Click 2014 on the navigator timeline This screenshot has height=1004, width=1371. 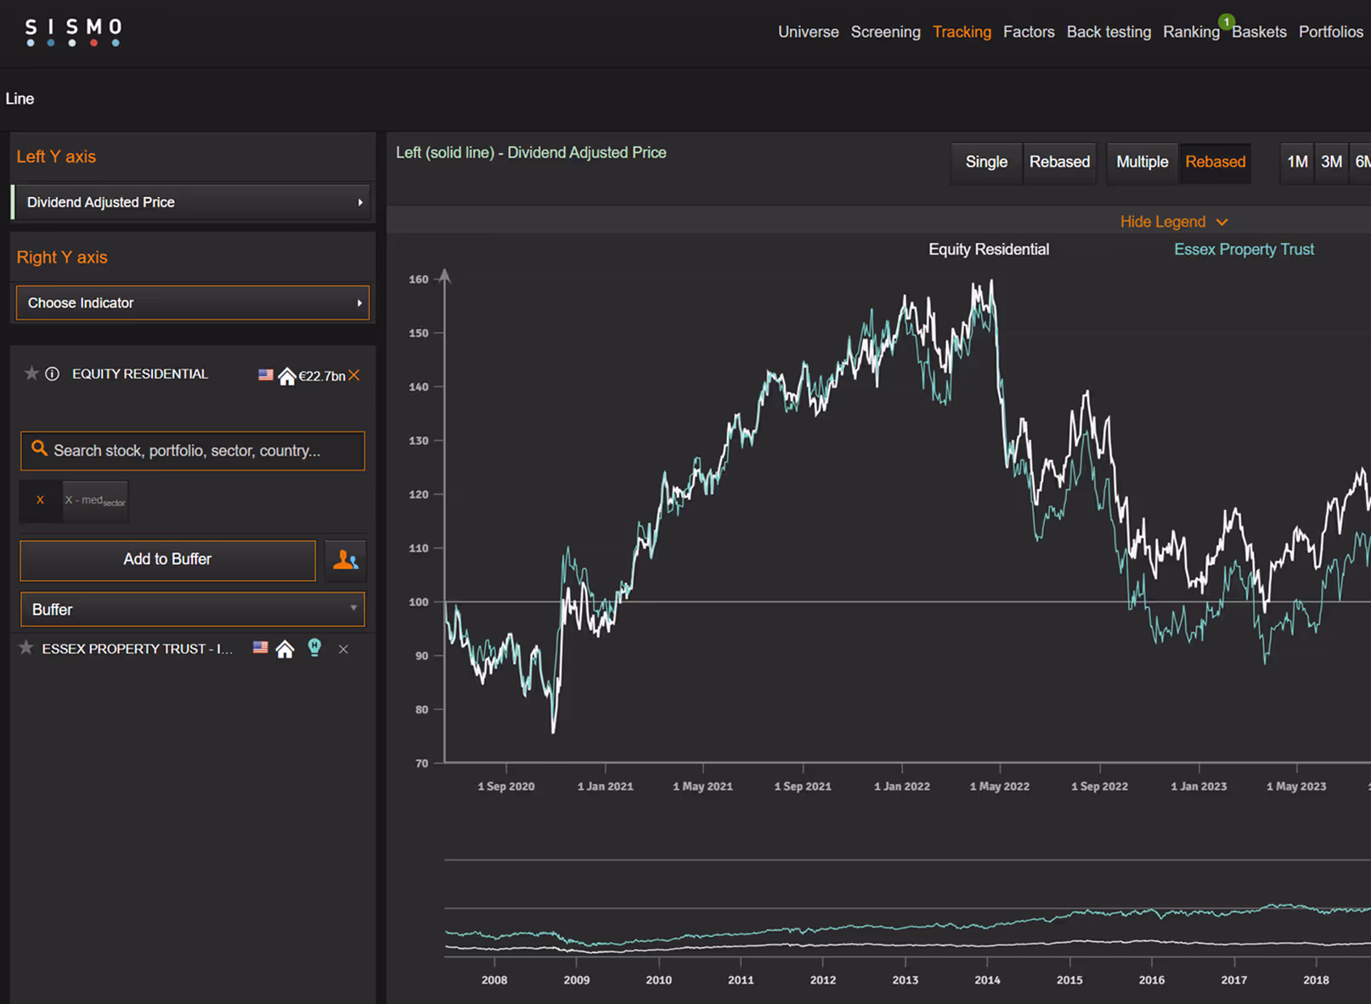click(x=987, y=980)
